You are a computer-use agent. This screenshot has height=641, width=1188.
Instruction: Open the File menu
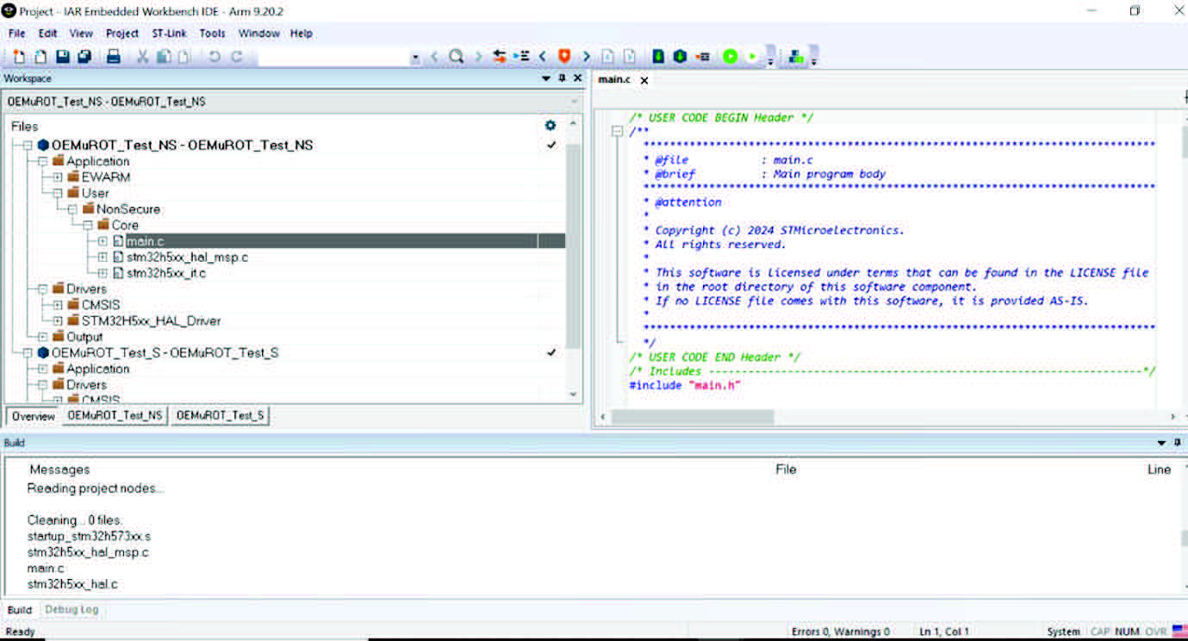point(17,34)
